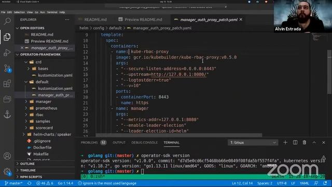Open the File menu
Image resolution: width=332 pixels, height=187 pixels.
[3, 12]
